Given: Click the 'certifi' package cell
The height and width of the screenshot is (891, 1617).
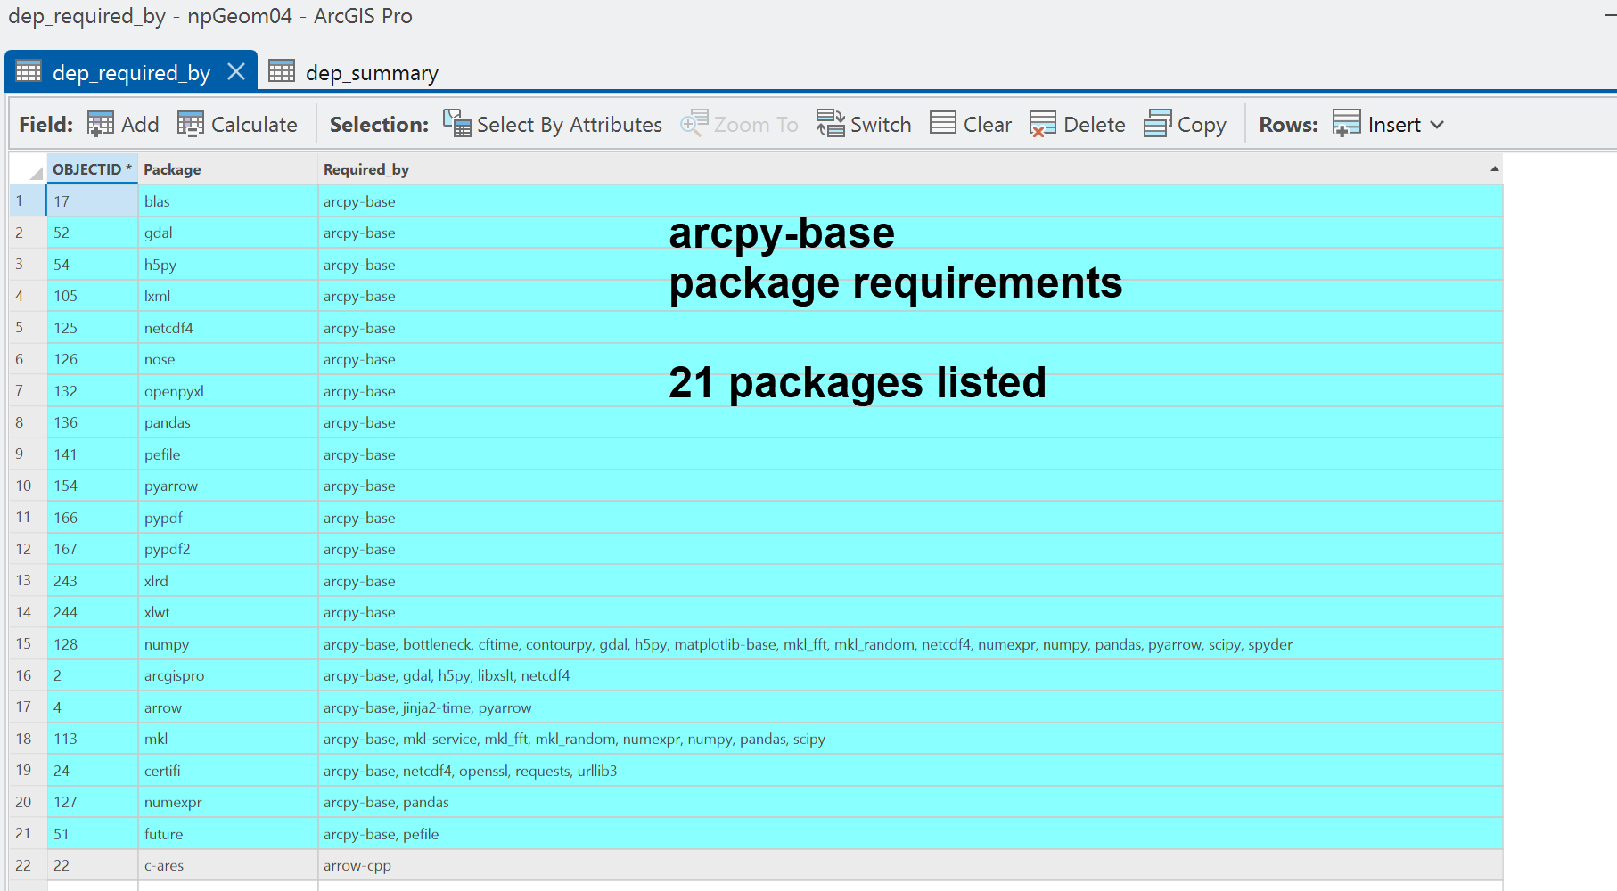Looking at the screenshot, I should click(x=228, y=771).
